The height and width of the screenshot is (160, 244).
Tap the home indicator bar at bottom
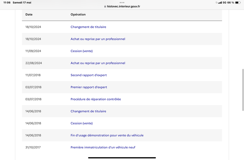tap(122, 158)
